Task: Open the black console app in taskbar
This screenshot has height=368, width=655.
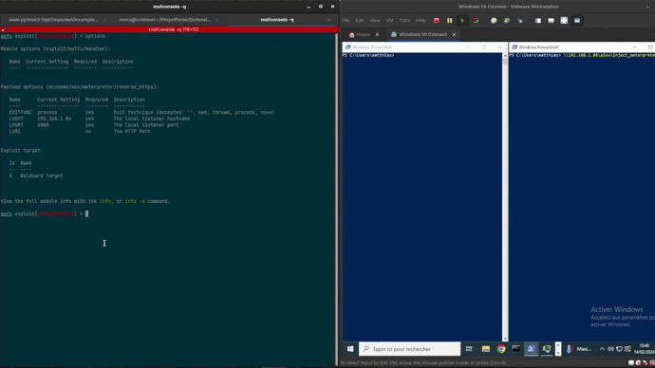Action: pos(515,349)
